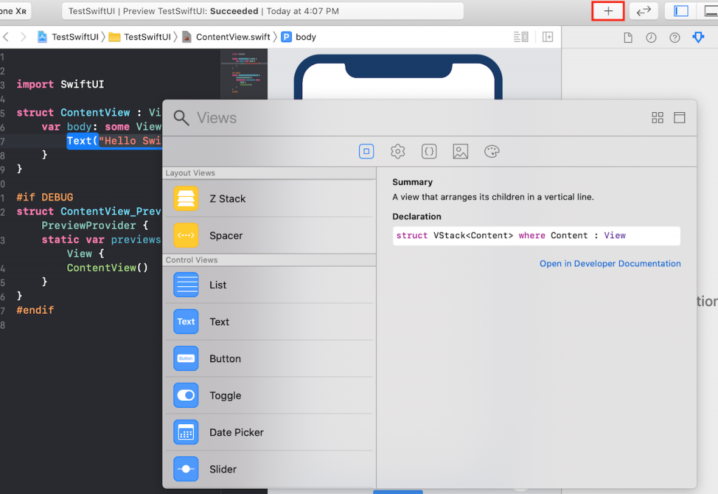Select Text row in Control Views
The width and height of the screenshot is (718, 494).
[x=269, y=322]
